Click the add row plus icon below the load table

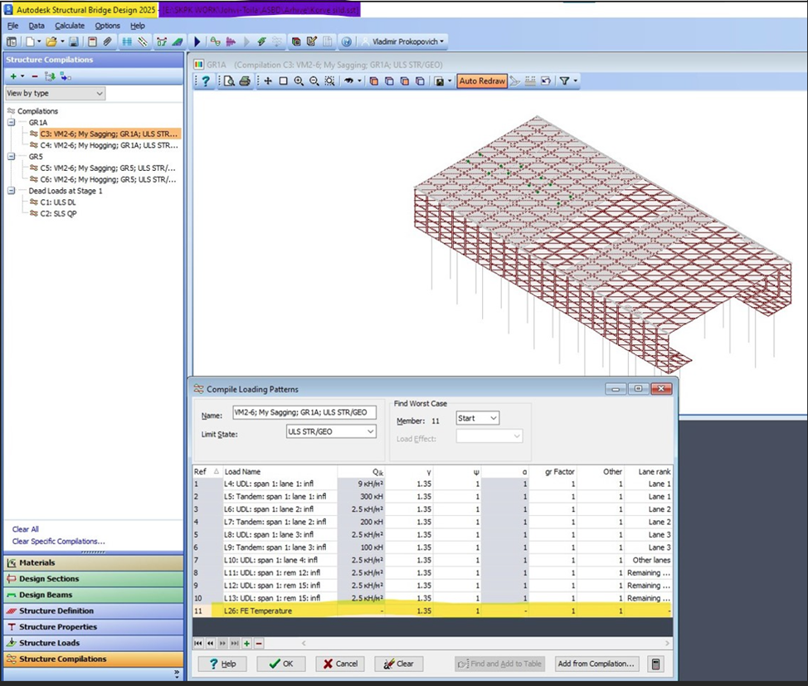tap(246, 642)
